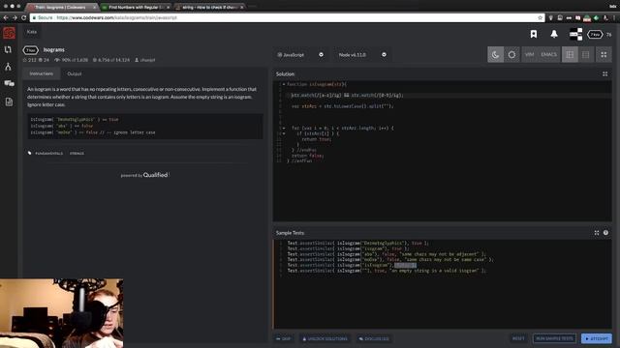
Task: Collapse the function isIsogram code fold arrow
Action: click(284, 84)
